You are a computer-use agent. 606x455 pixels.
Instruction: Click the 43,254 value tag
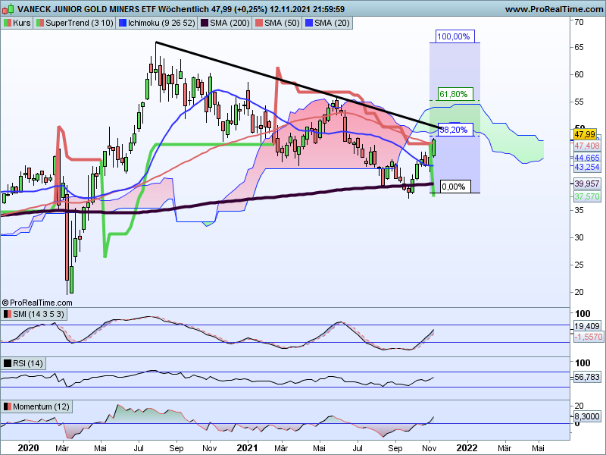coord(587,167)
